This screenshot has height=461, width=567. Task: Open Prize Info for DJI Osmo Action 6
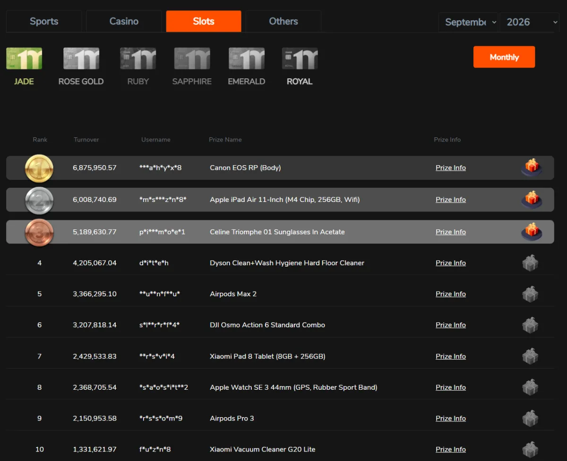(451, 325)
